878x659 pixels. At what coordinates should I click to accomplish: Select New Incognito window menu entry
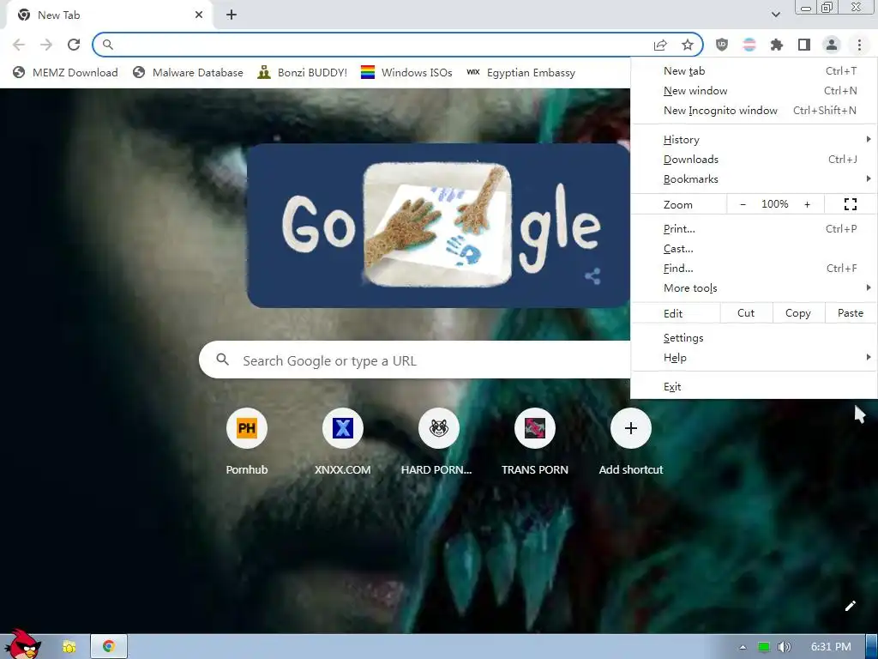(x=755, y=111)
